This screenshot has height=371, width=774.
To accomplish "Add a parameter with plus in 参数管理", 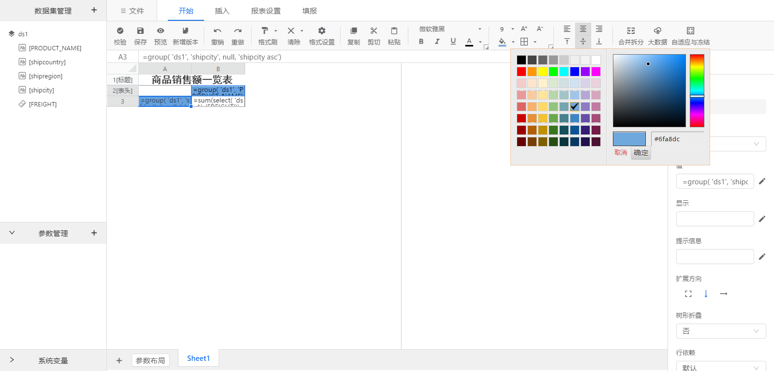I will tap(94, 233).
